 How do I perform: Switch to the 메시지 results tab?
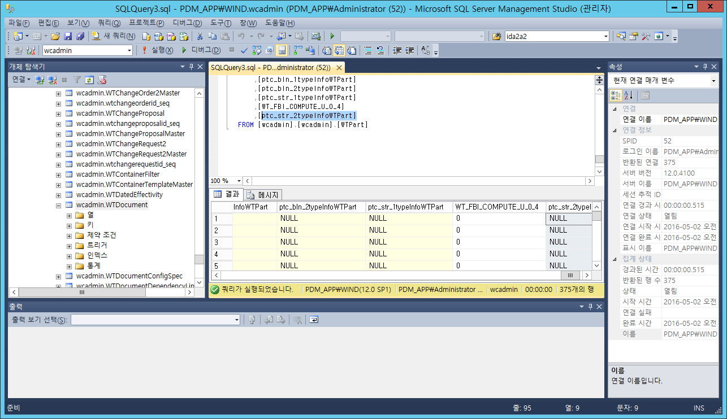point(263,195)
